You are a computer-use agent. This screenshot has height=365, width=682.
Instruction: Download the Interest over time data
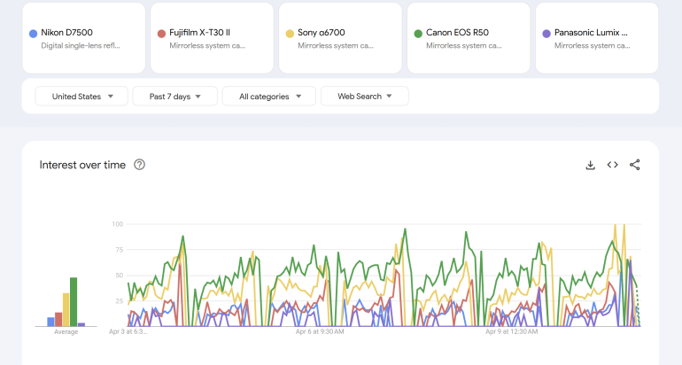point(591,165)
